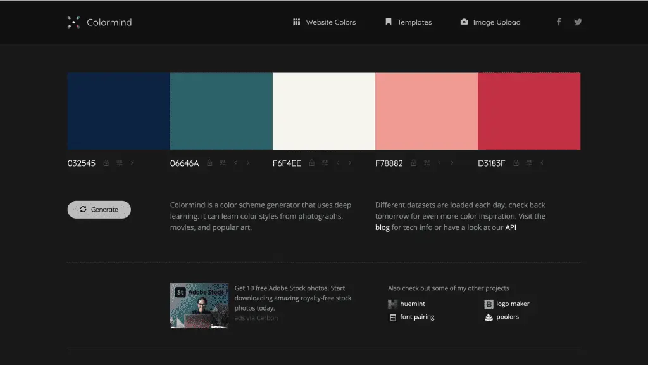
Task: Move F6F4EE color left with chevron
Action: click(338, 163)
